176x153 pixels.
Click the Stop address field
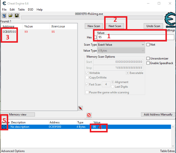[118, 68]
